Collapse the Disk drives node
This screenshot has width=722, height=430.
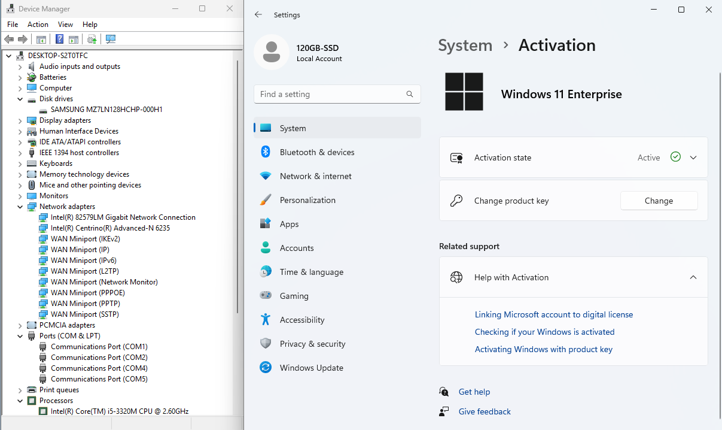click(x=20, y=99)
